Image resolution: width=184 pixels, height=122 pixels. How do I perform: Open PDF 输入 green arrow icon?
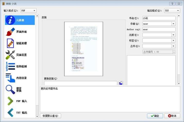(10, 101)
